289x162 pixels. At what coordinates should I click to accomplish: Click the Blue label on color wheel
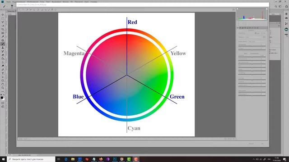click(x=78, y=97)
